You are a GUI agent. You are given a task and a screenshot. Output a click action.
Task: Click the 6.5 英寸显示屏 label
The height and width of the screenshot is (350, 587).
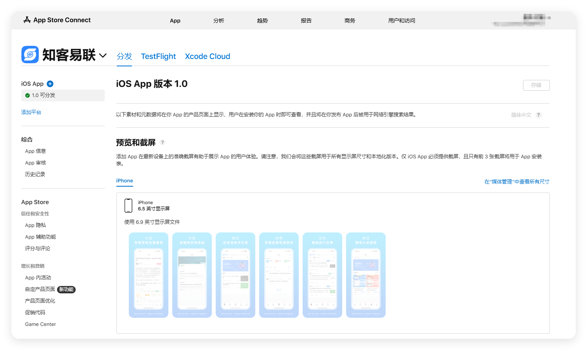pyautogui.click(x=154, y=209)
